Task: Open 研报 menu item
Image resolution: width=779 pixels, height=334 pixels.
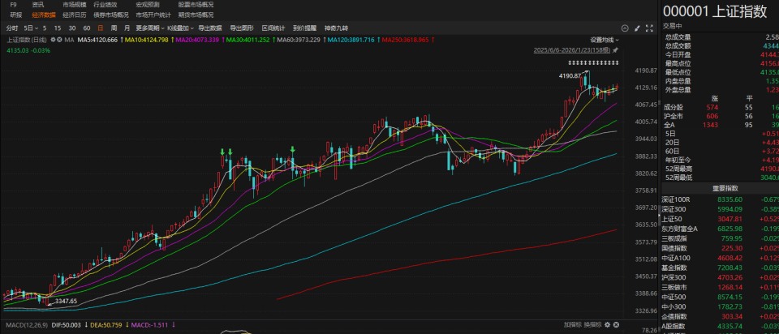Action: pos(16,15)
